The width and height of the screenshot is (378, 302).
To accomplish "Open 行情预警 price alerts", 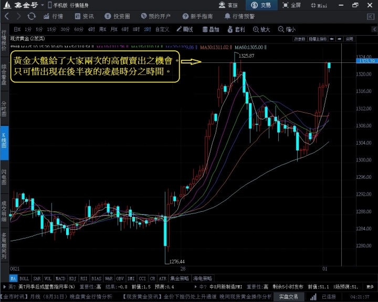I will (239, 16).
